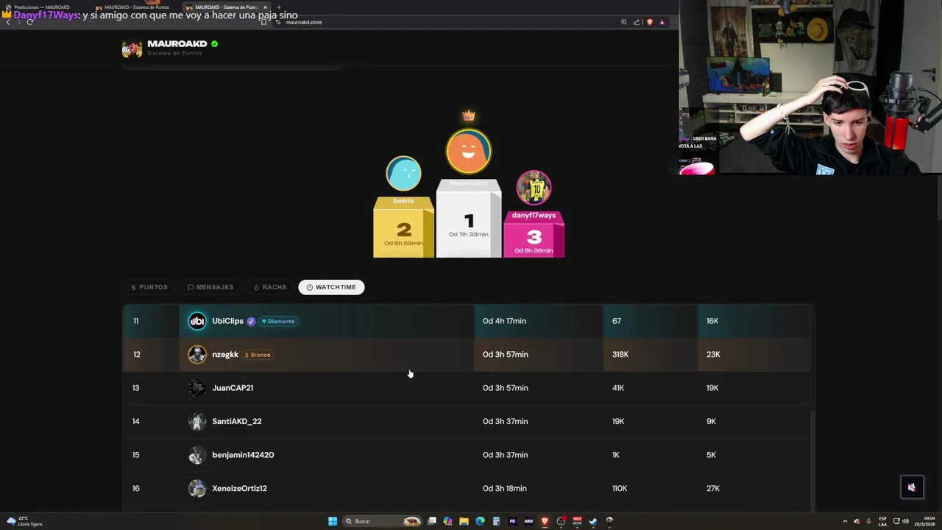Click the green verified badge by MAUROAKD
This screenshot has height=530, width=942.
214,44
